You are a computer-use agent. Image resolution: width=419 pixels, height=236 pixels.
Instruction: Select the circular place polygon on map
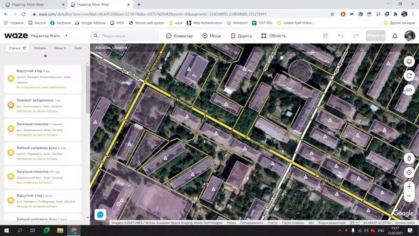[301, 71]
